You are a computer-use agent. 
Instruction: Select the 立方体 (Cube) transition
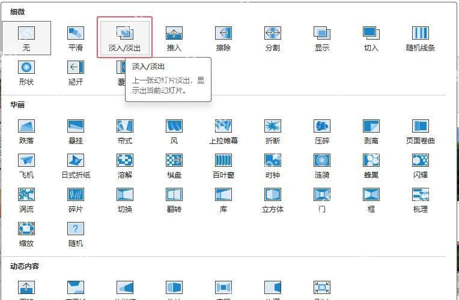coord(273,200)
